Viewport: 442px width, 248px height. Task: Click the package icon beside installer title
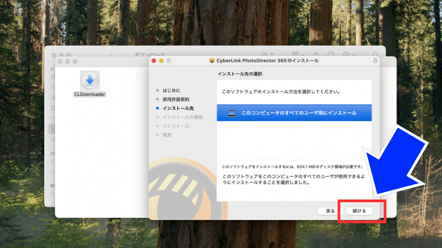[212, 61]
